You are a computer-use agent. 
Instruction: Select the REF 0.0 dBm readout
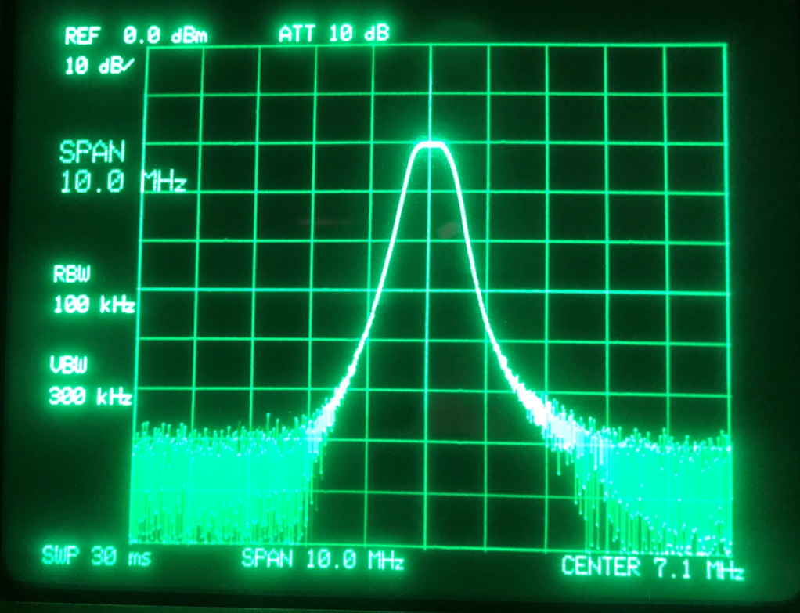tap(136, 36)
